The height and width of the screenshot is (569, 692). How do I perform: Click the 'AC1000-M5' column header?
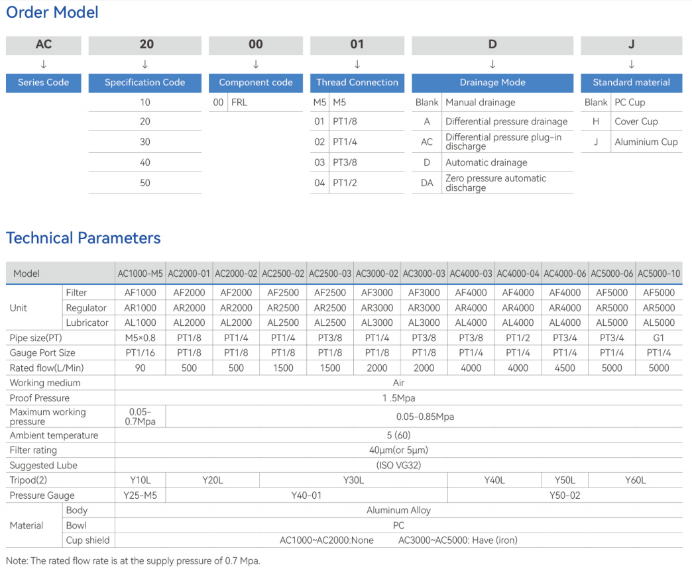pos(140,274)
